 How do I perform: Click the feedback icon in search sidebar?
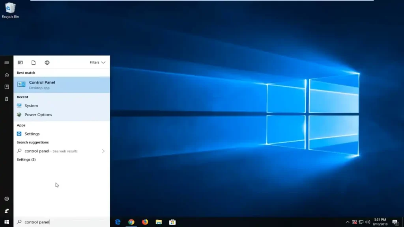(x=7, y=211)
